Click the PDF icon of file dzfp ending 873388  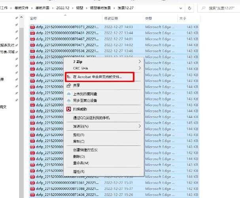click(32, 189)
